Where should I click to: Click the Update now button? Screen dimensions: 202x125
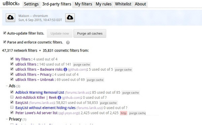click(60, 34)
